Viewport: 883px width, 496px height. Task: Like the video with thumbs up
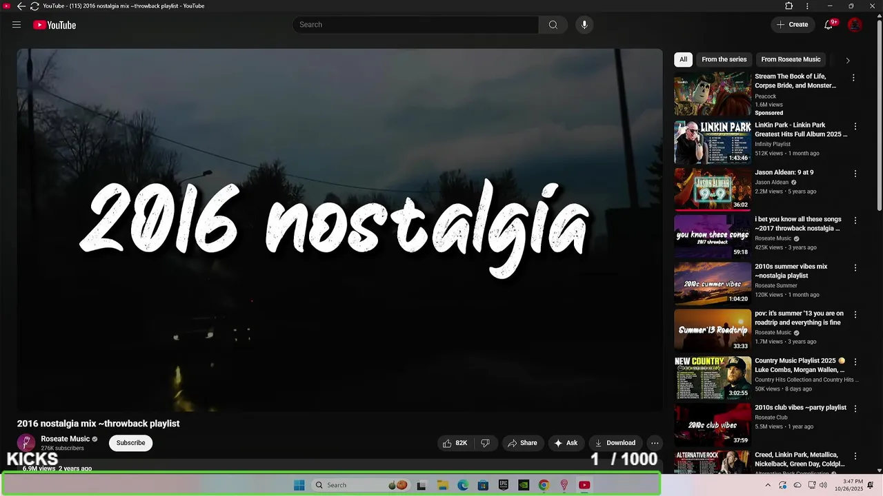click(455, 443)
